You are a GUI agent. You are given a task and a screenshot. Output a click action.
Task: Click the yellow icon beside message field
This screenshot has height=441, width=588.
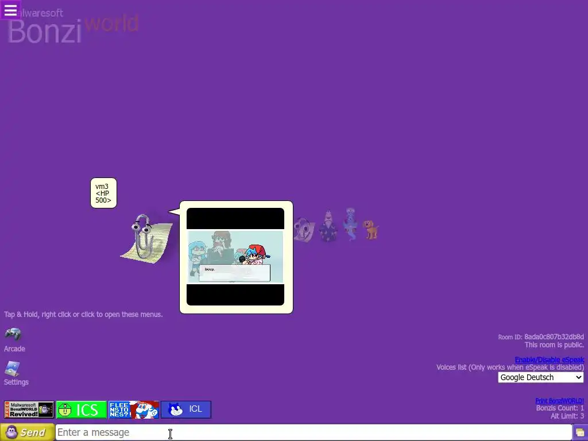coord(580,433)
